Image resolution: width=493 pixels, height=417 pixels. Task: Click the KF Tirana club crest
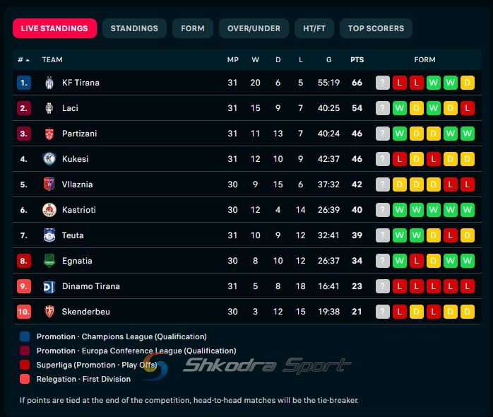(x=49, y=83)
